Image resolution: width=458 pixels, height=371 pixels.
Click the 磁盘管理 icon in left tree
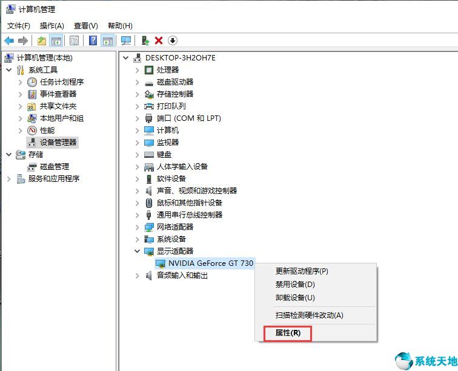[32, 167]
